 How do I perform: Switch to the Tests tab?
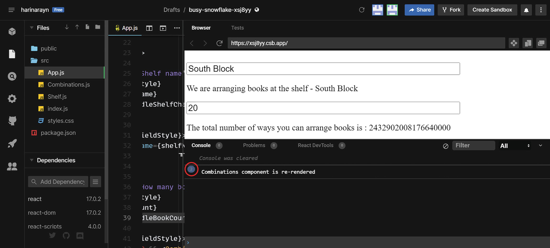pos(237,28)
